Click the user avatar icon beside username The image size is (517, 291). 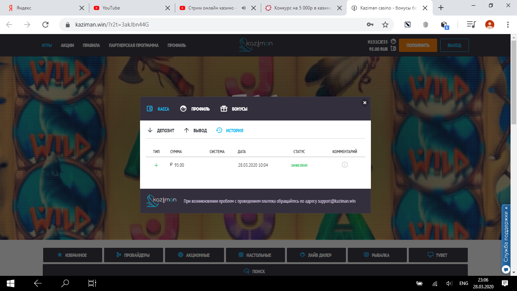coord(394,41)
